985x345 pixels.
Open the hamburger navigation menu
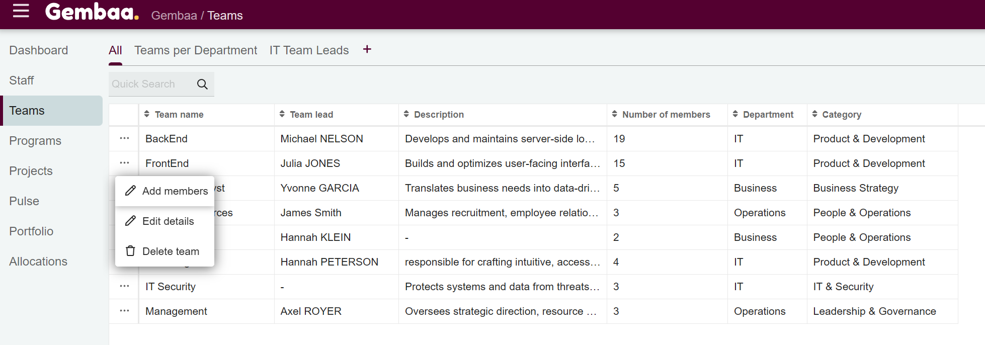click(x=21, y=11)
